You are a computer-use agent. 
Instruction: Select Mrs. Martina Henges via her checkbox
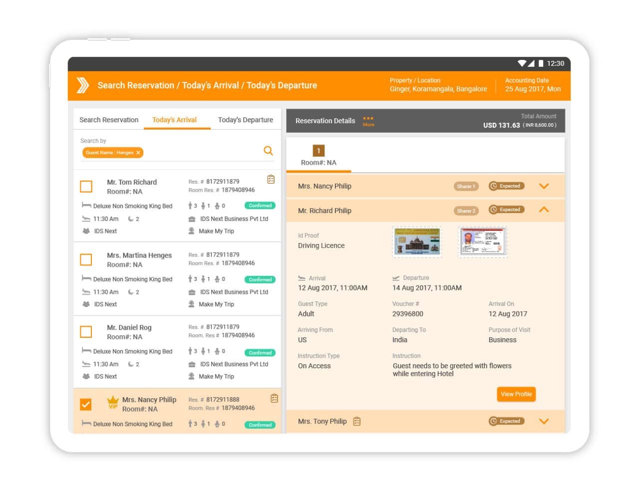click(x=86, y=259)
